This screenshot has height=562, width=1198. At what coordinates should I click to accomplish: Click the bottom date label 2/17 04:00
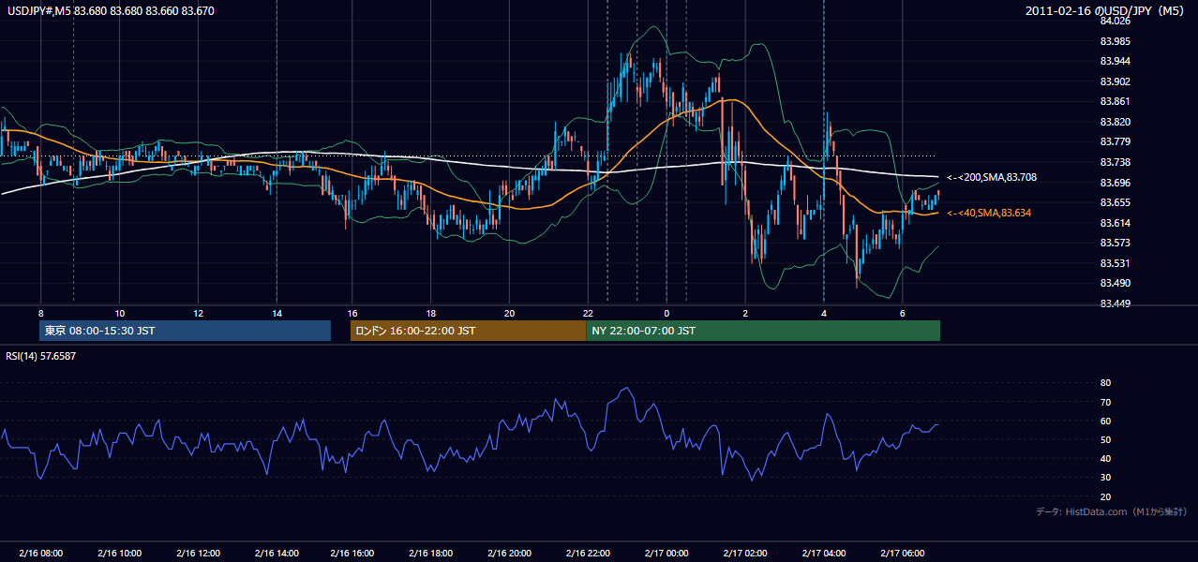(824, 554)
